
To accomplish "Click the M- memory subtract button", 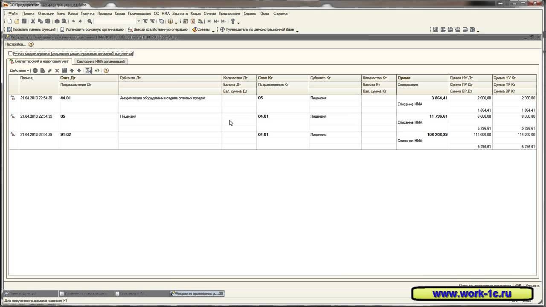I will 224,21.
